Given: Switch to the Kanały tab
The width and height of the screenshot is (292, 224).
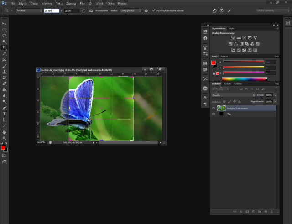Looking at the screenshot, I should pyautogui.click(x=227, y=84).
